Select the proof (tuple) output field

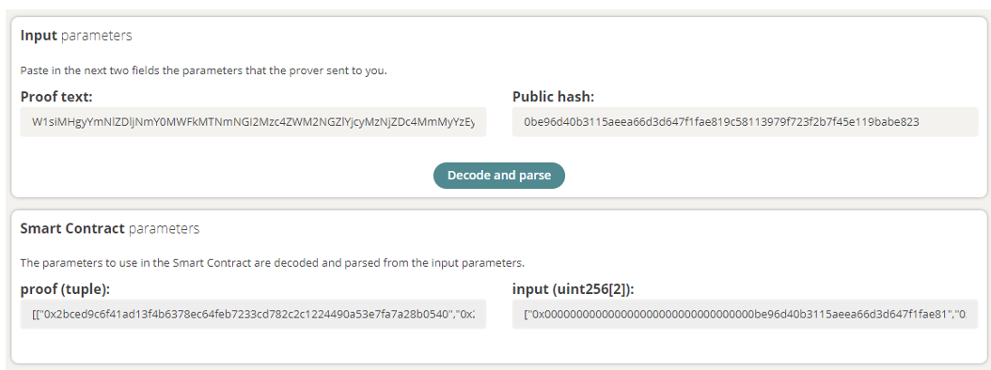(x=254, y=314)
